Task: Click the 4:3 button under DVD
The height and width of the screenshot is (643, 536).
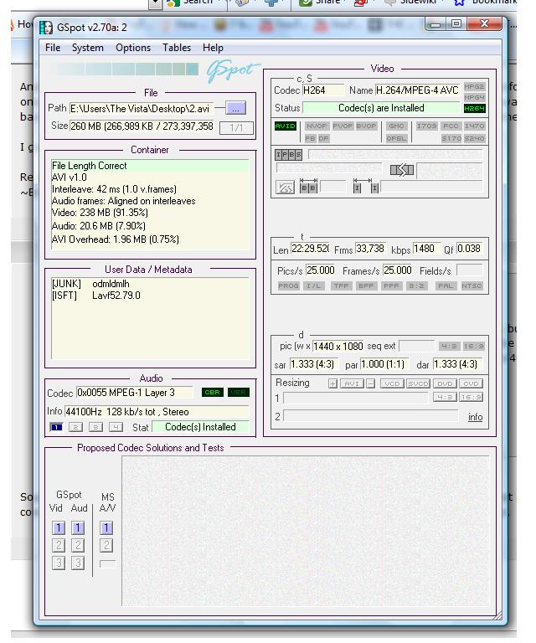Action: (445, 397)
